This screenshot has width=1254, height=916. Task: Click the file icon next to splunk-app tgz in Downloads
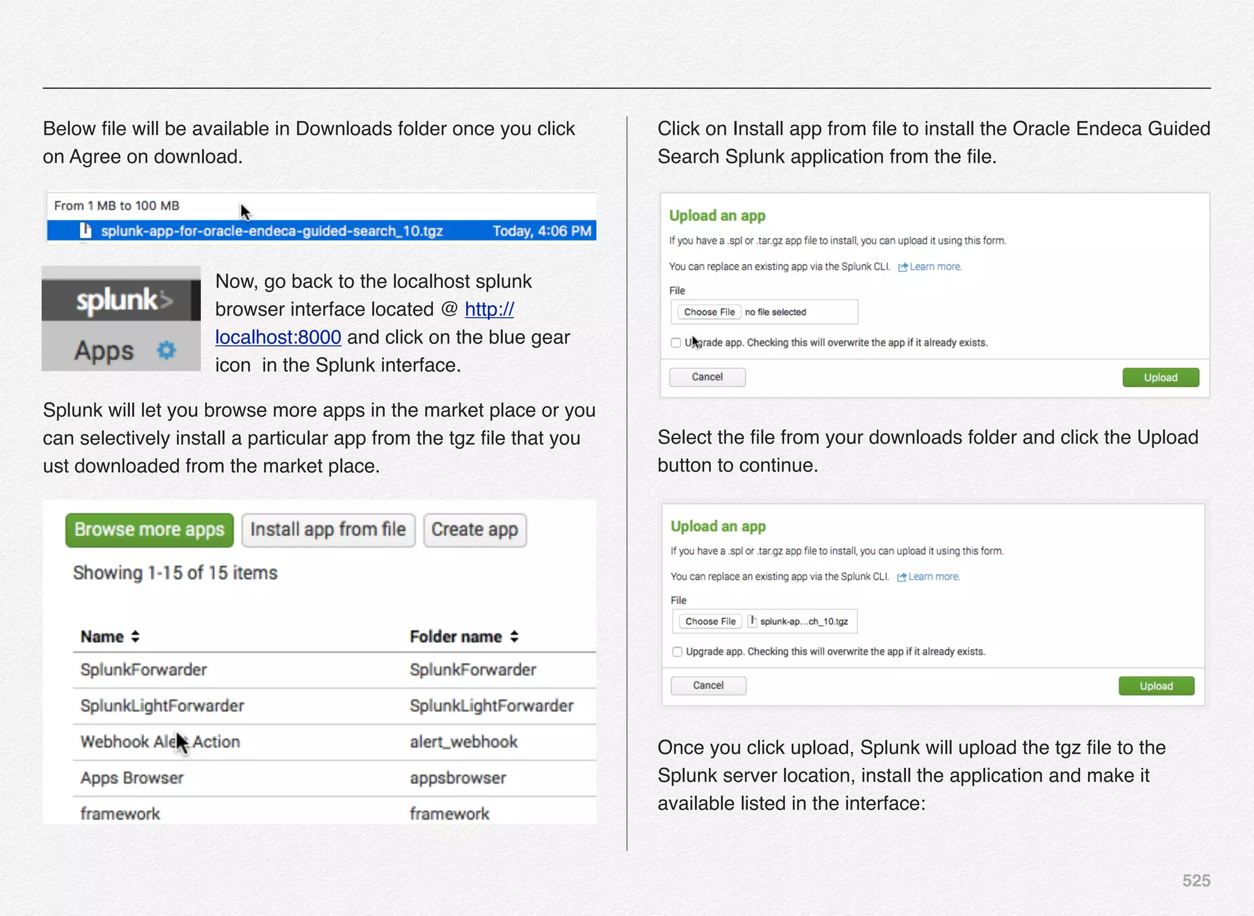pyautogui.click(x=86, y=231)
